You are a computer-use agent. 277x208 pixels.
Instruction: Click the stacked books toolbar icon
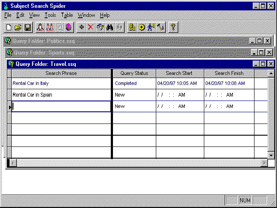[68, 27]
